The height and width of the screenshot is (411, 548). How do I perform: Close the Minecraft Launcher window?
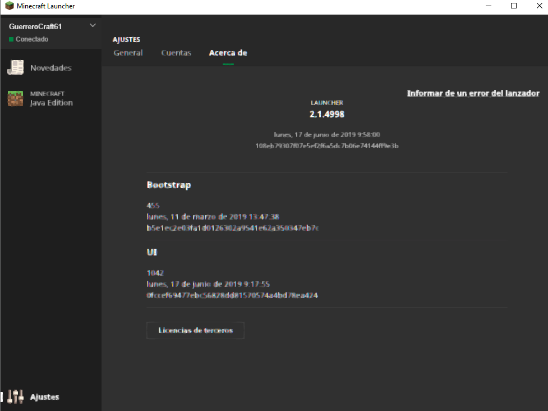(x=539, y=6)
